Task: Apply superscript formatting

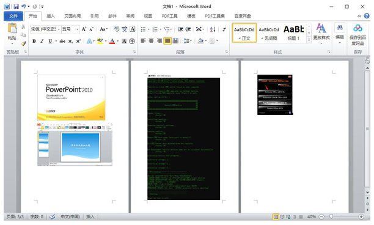Action: point(78,41)
